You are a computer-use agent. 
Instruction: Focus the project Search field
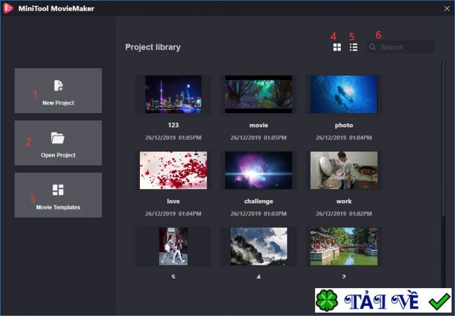401,47
